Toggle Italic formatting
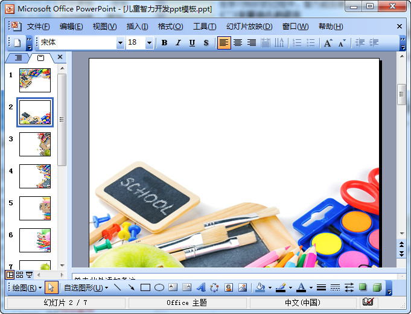This screenshot has width=411, height=314. pos(178,42)
